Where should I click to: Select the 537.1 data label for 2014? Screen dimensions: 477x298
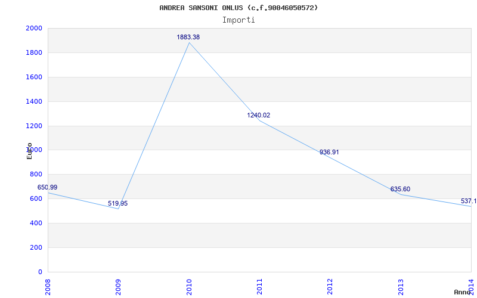click(x=469, y=201)
